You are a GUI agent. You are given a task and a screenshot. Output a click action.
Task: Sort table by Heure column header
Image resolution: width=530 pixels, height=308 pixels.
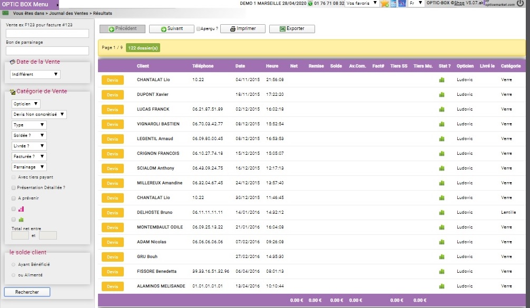tap(272, 66)
